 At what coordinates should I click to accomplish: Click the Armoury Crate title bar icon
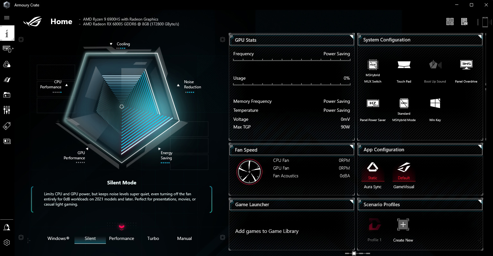[x=6, y=5]
